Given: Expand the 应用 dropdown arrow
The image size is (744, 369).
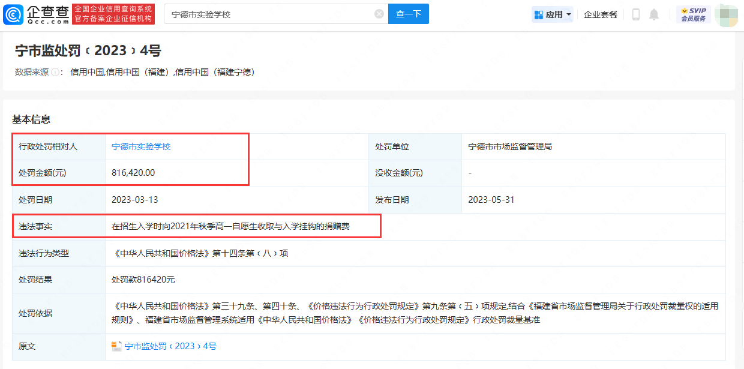Looking at the screenshot, I should (x=569, y=14).
